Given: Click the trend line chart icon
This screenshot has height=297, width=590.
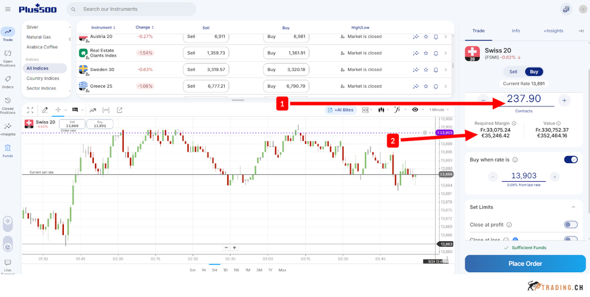Looking at the screenshot, I should 93,110.
